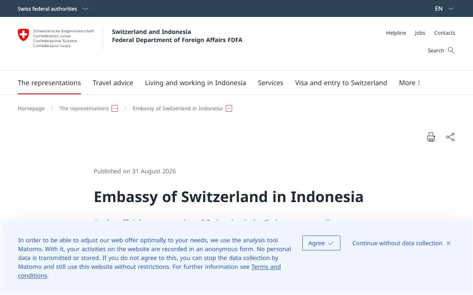Click the Swiss coat of arms logo
This screenshot has width=473, height=295.
coord(23,35)
